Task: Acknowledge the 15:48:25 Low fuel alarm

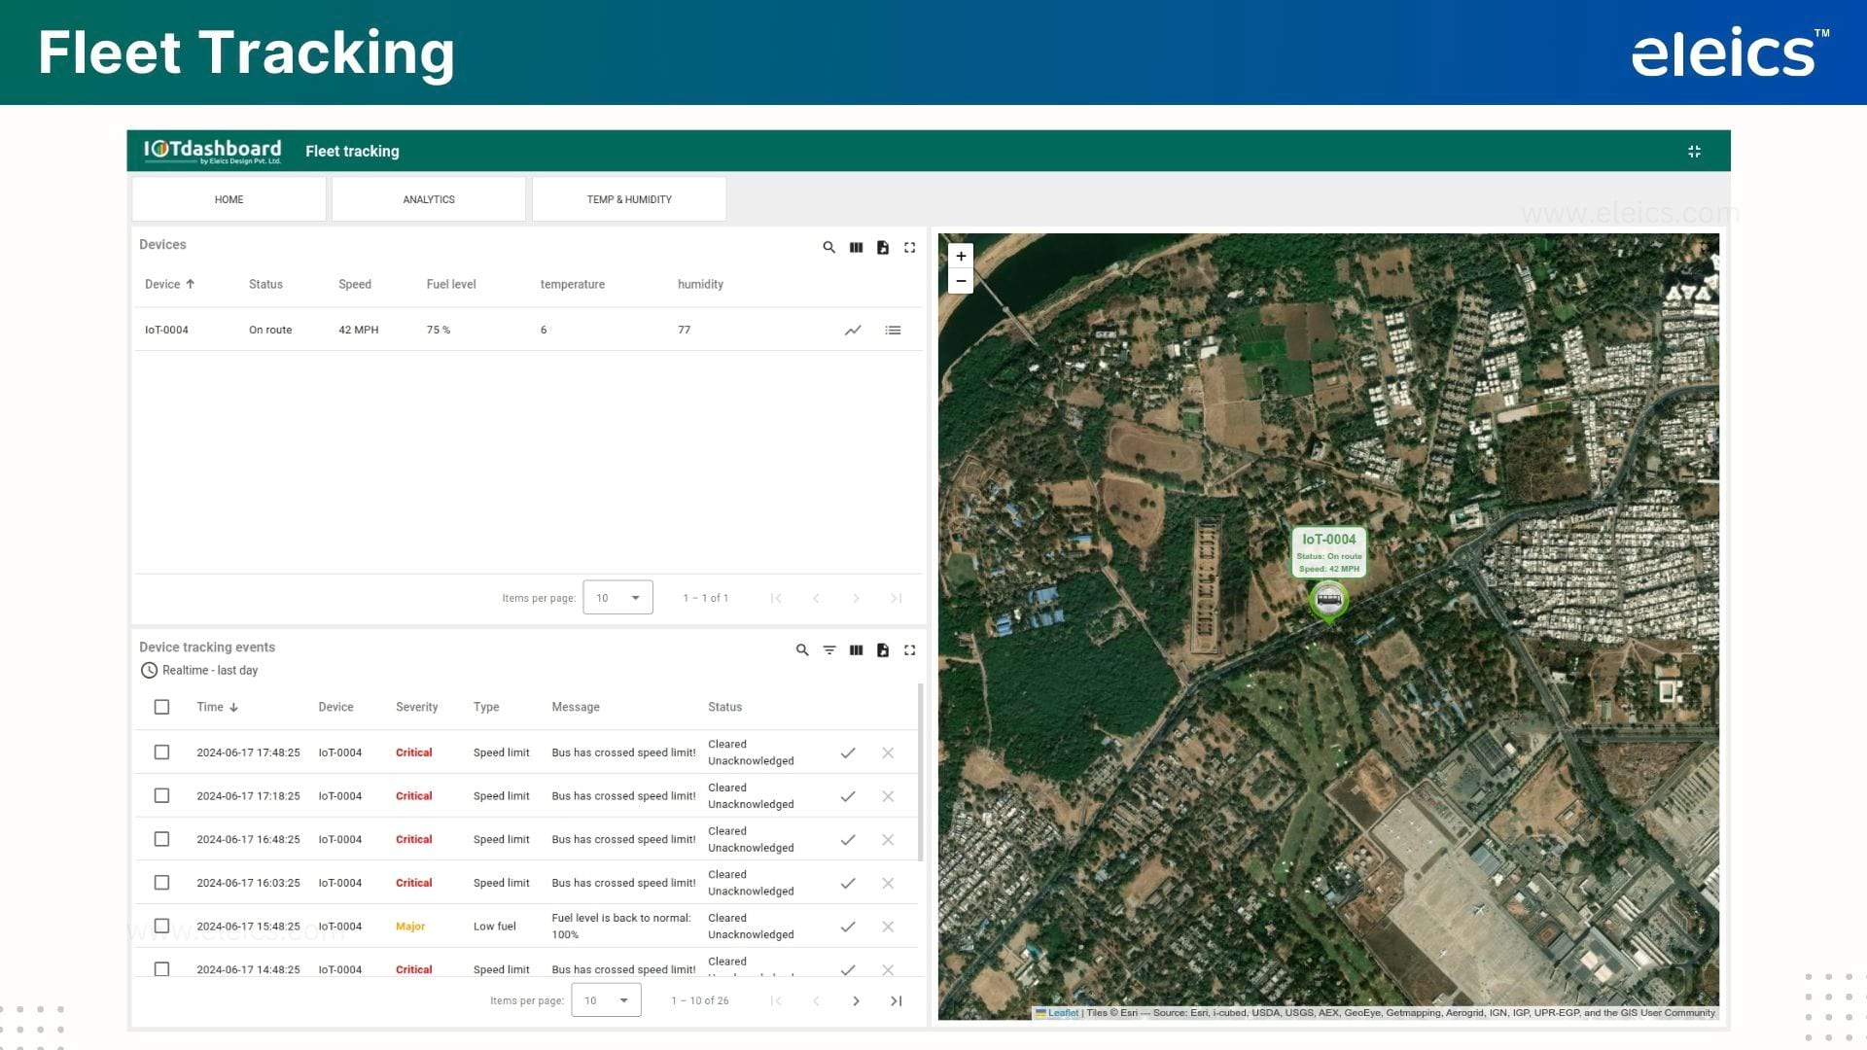Action: pyautogui.click(x=848, y=927)
